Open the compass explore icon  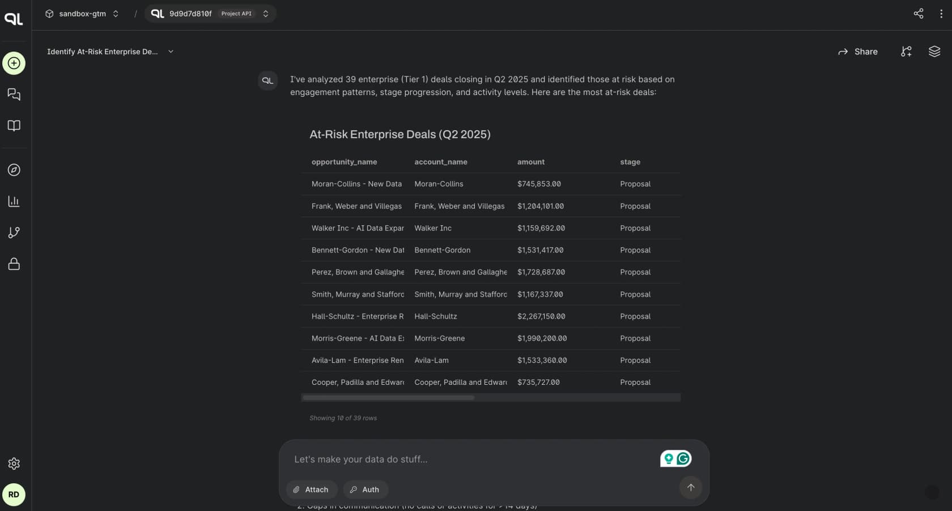click(14, 170)
